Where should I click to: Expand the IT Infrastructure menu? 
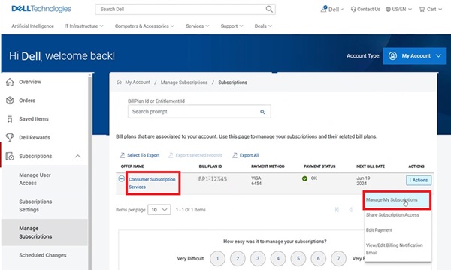coord(83,25)
